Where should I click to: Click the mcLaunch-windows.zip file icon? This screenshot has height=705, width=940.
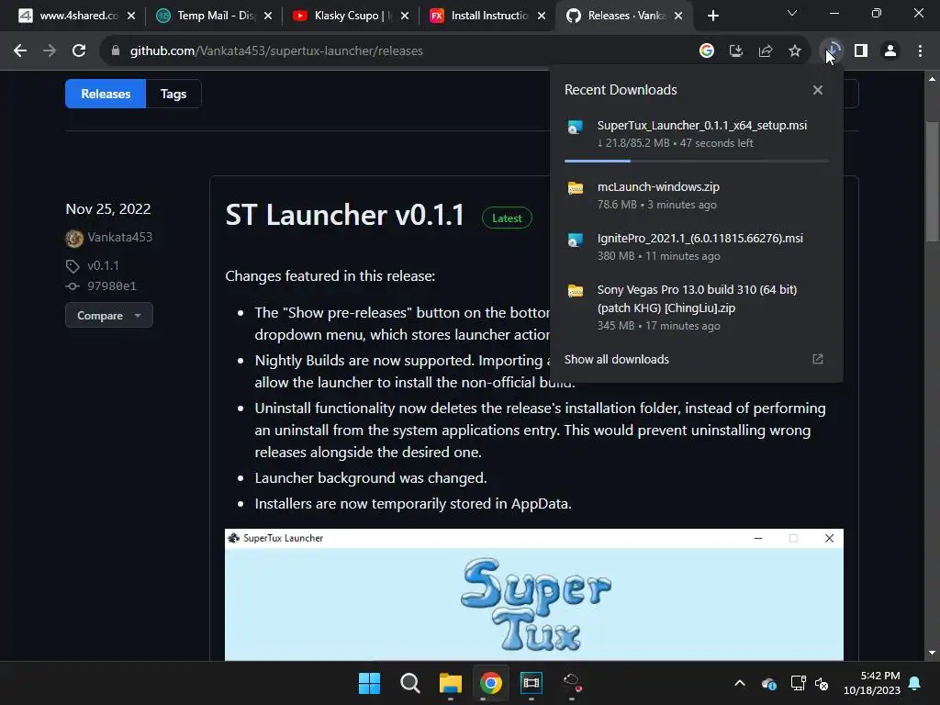pyautogui.click(x=576, y=187)
